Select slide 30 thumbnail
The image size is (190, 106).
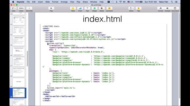19,93
